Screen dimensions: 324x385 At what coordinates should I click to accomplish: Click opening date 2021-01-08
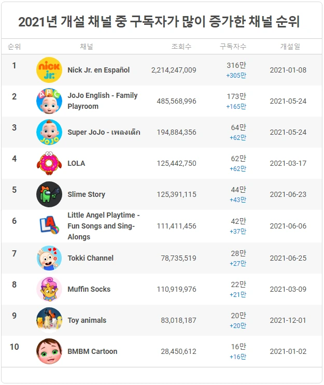point(288,70)
